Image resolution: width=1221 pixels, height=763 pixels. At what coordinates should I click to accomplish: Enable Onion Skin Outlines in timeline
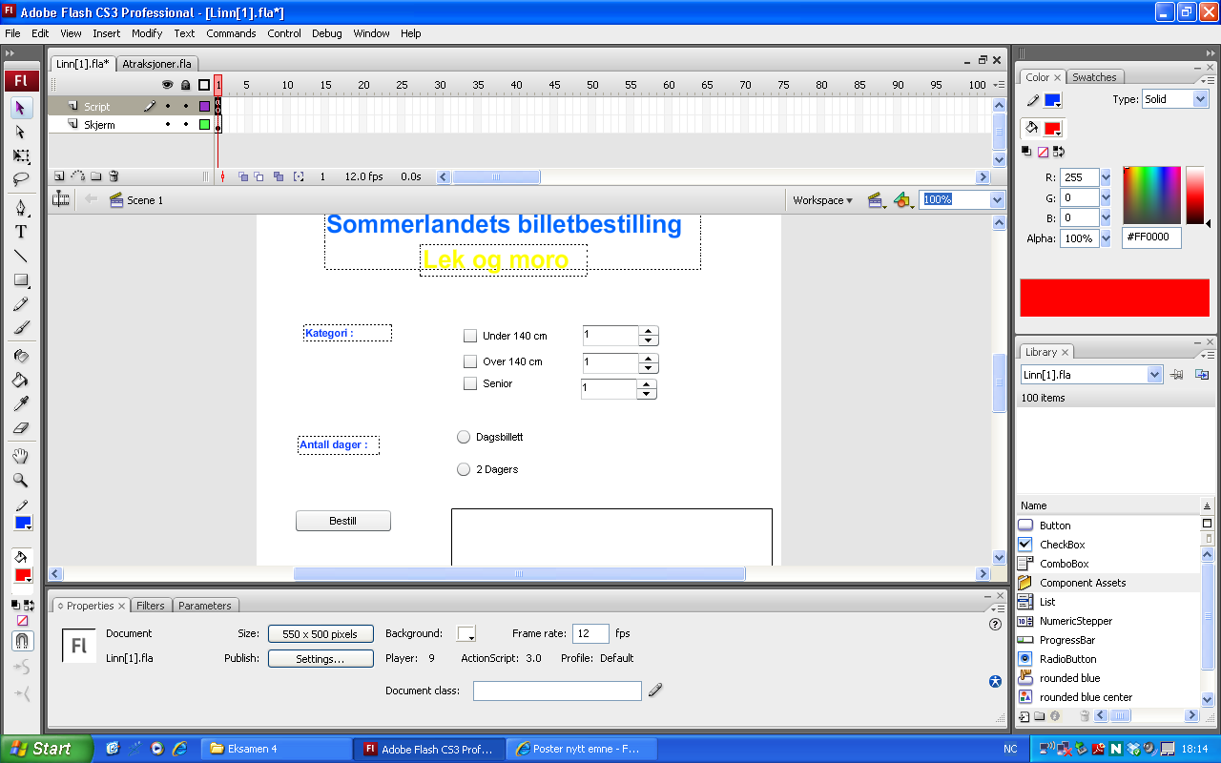(259, 176)
